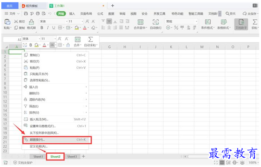Click the percent style icon
Image resolution: width=261 pixels, height=167 pixels.
click(x=176, y=28)
